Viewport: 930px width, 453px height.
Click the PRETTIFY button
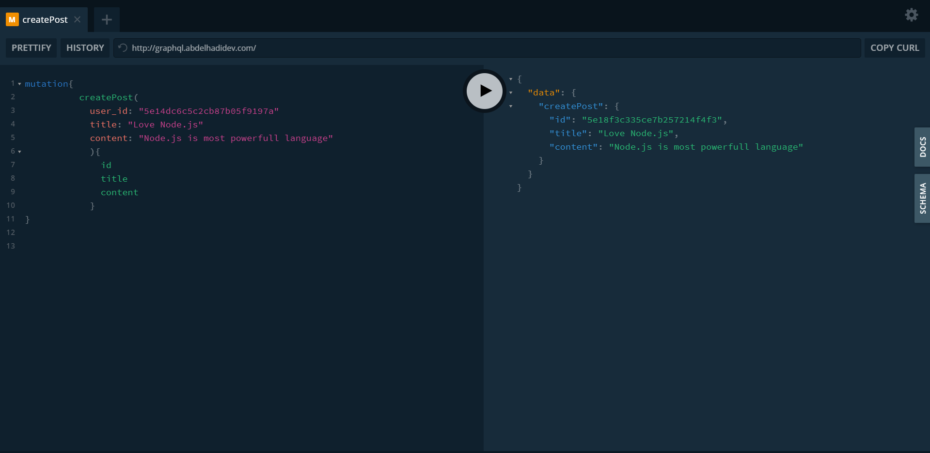[x=32, y=48]
